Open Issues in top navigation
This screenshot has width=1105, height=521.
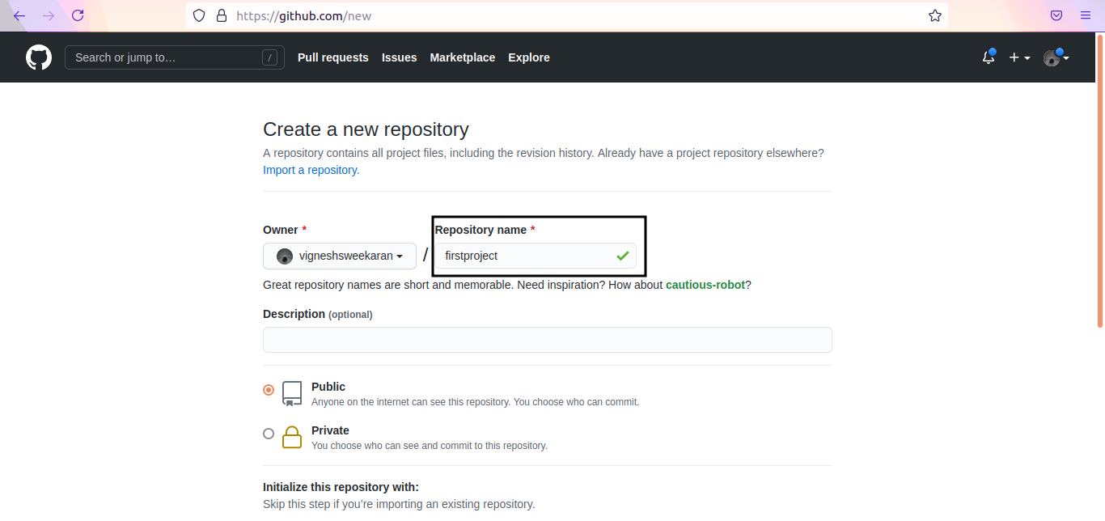(400, 57)
